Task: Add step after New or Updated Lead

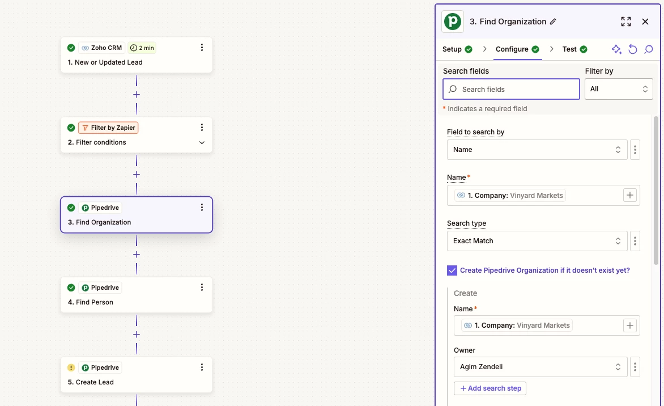Action: 137,95
